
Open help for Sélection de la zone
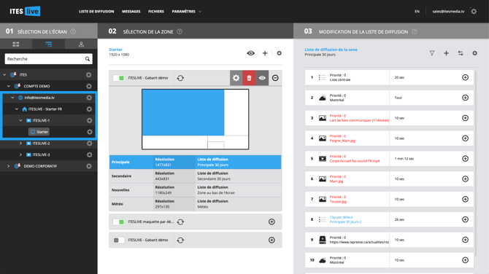pyautogui.click(x=180, y=31)
